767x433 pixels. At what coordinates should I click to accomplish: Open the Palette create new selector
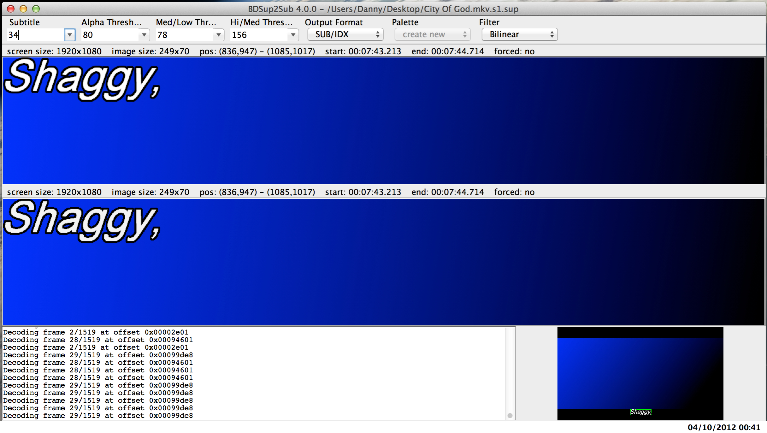[x=433, y=34]
